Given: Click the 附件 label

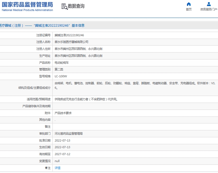Looking at the screenshot, I should click(x=48, y=113).
